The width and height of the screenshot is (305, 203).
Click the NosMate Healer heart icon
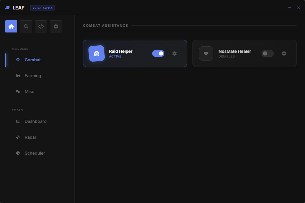[206, 53]
